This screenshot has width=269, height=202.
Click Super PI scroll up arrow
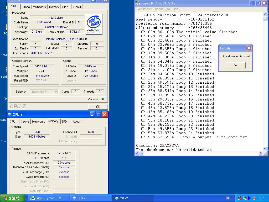(265, 14)
